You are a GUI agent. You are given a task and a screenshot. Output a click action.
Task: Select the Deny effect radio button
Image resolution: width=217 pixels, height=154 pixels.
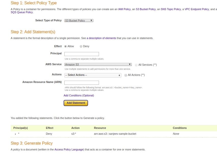coord(81,46)
